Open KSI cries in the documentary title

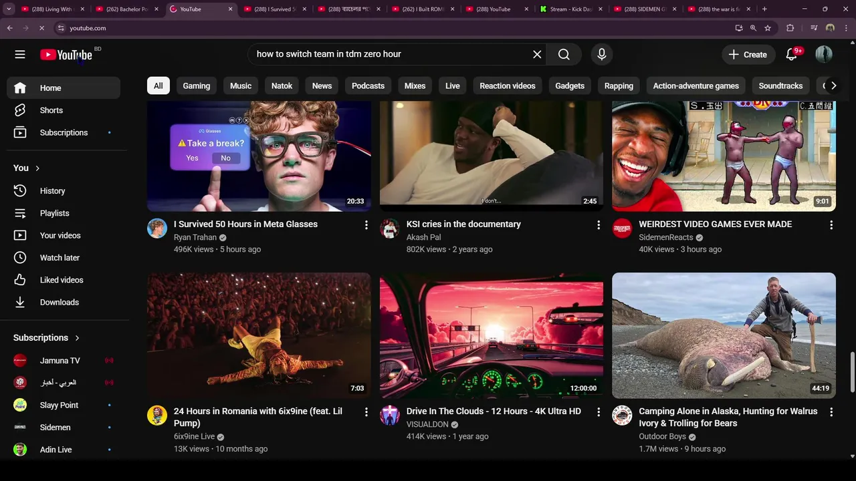(463, 224)
